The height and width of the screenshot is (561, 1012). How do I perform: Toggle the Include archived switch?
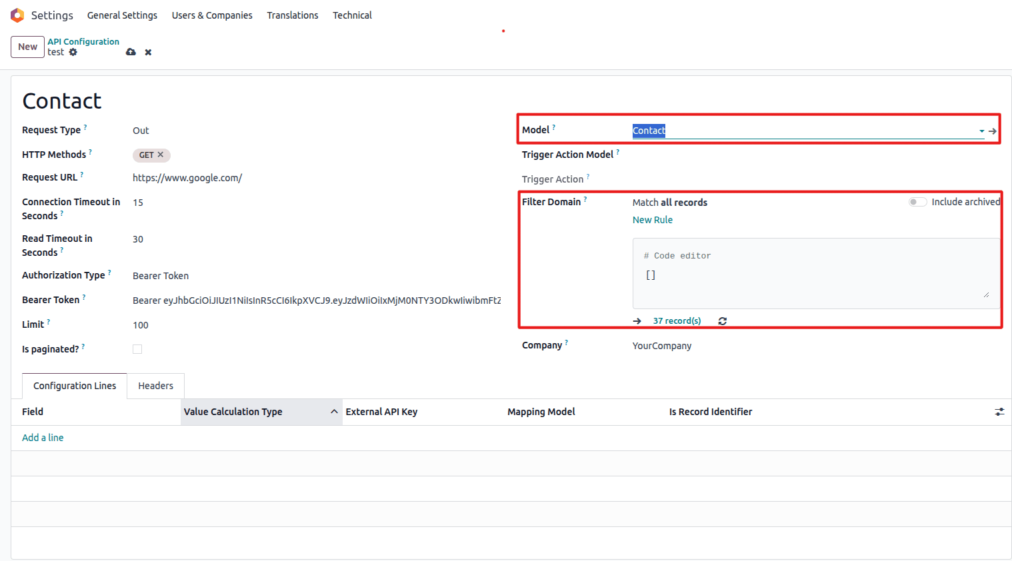pos(917,202)
